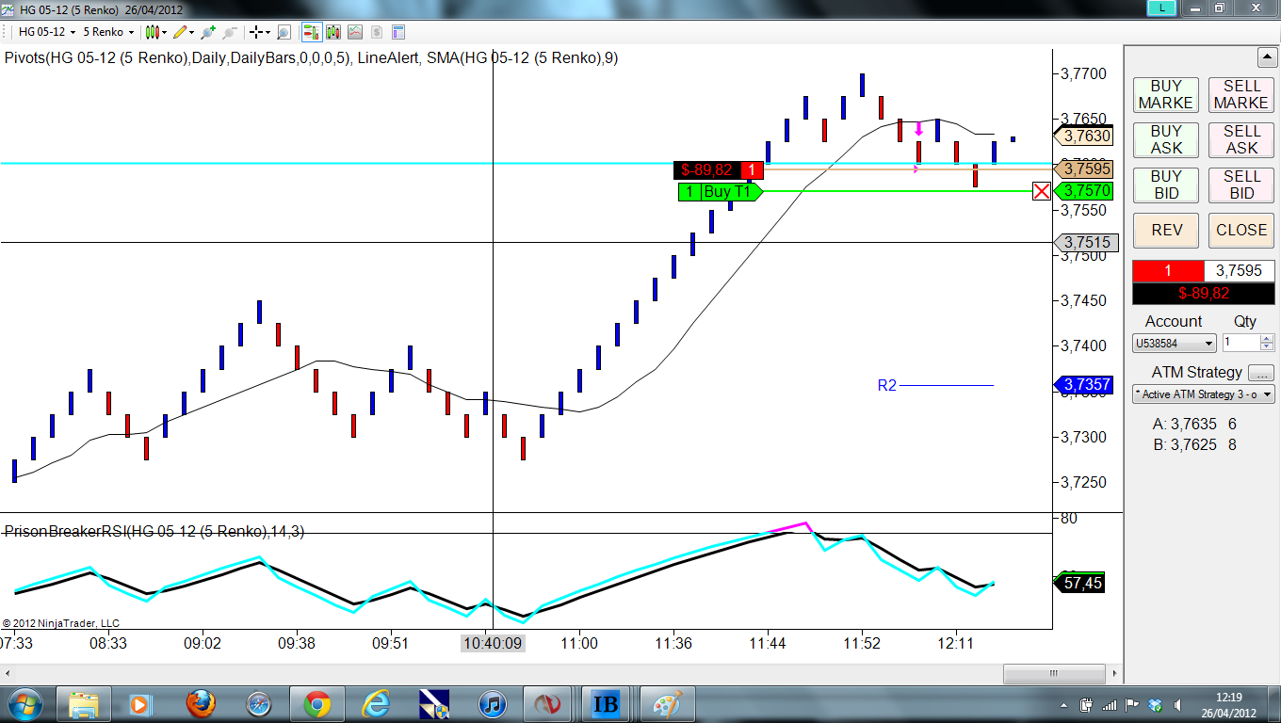Viewport: 1281px width, 723px height.
Task: Switch to NinjaTrader in the taskbar
Action: 549,703
